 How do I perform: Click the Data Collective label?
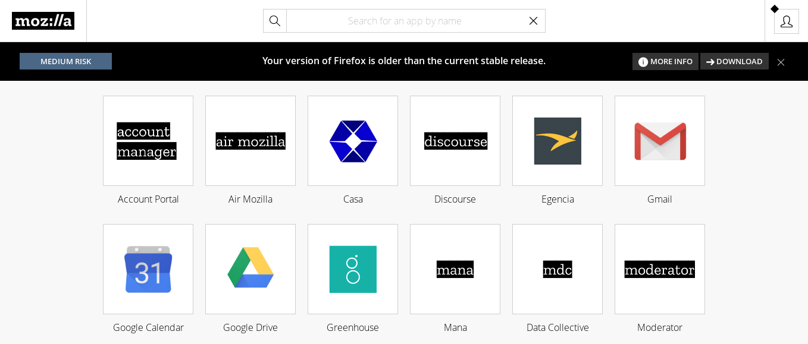[x=558, y=327]
